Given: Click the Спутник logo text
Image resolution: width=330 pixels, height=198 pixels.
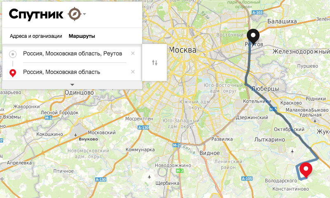Looking at the screenshot, I should (x=36, y=14).
